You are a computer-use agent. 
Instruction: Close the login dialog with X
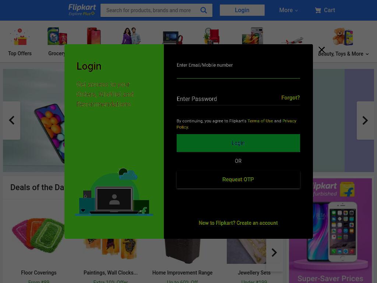click(321, 50)
